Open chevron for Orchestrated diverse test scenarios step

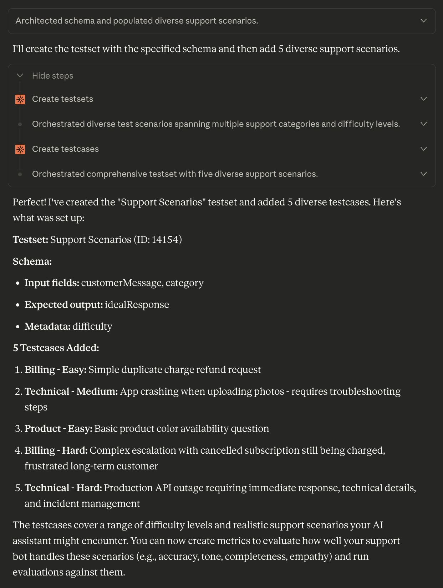(x=424, y=124)
